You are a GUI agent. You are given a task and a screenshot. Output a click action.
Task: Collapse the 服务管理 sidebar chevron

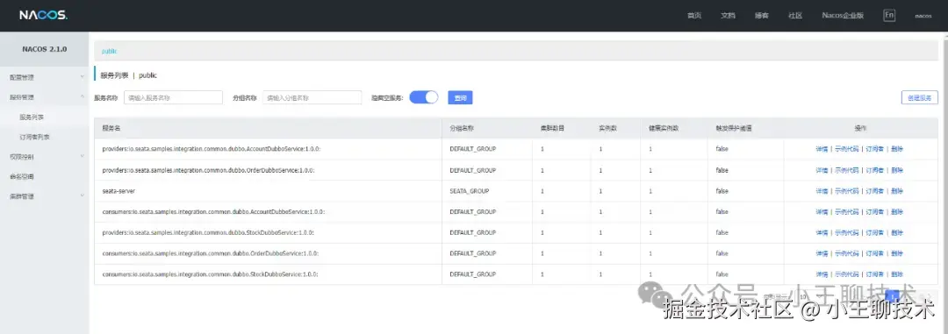pos(83,96)
